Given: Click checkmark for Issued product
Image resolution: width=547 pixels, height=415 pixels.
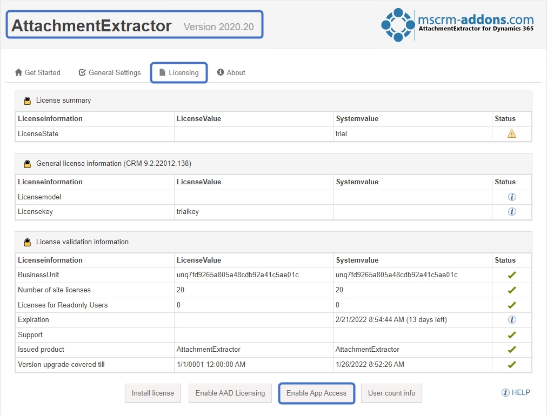Looking at the screenshot, I should point(512,350).
